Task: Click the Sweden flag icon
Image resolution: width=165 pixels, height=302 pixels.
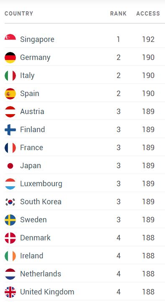Action: point(10,220)
